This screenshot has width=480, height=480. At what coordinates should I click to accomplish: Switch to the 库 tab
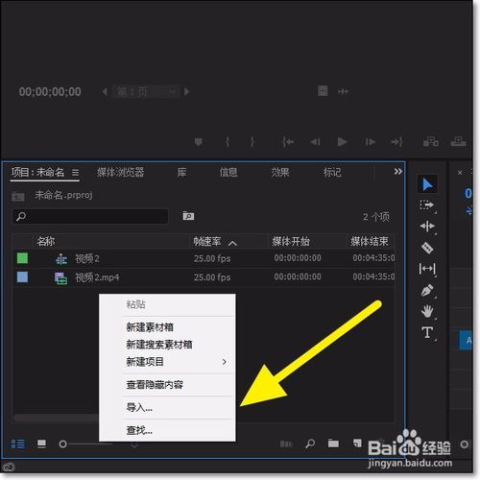click(181, 172)
